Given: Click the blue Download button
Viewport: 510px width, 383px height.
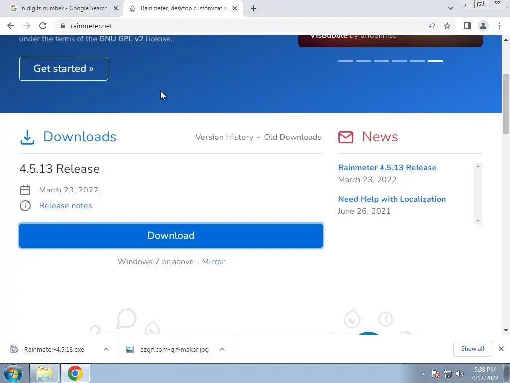Looking at the screenshot, I should click(171, 236).
